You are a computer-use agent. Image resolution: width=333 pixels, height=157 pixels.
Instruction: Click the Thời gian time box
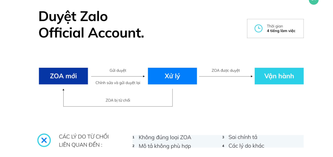coord(275,28)
